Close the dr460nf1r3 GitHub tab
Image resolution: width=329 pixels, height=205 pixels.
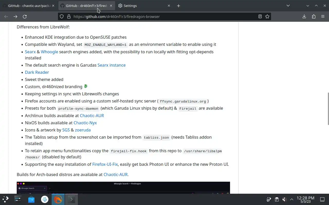point(111,6)
